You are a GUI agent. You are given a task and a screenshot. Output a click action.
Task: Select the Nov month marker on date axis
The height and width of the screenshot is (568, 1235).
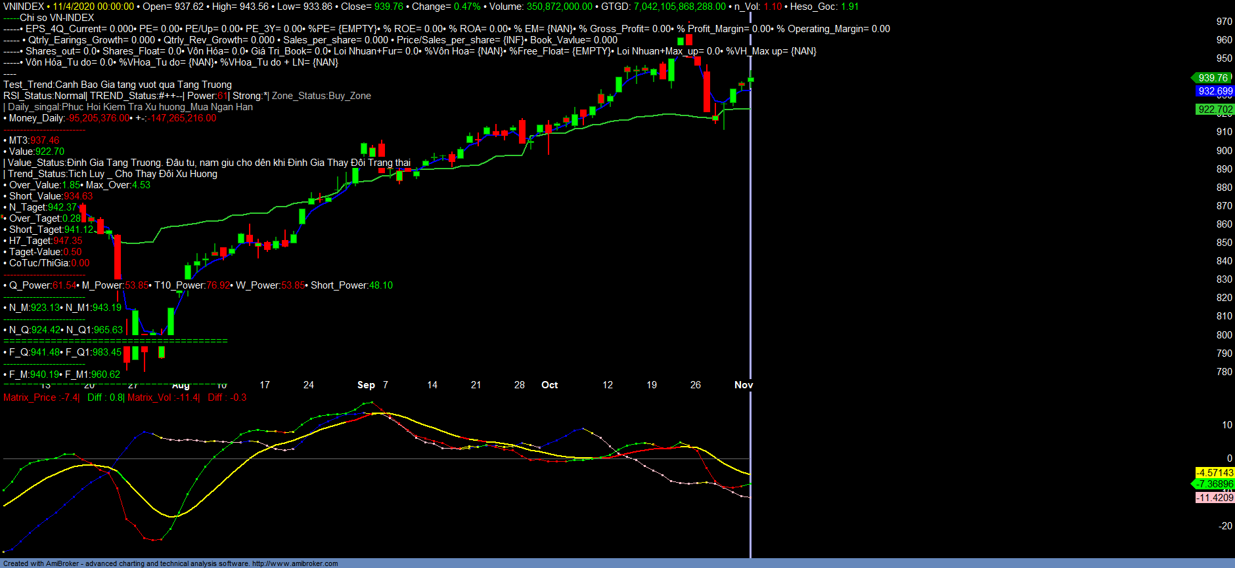click(743, 385)
